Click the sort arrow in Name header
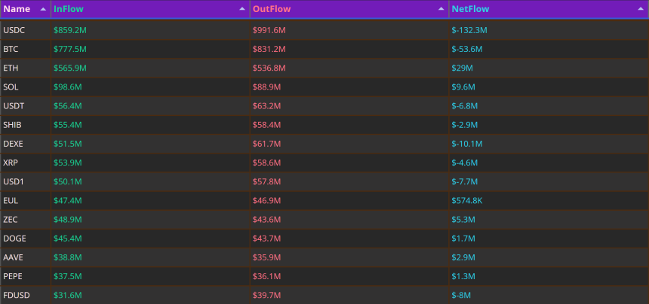 [43, 9]
